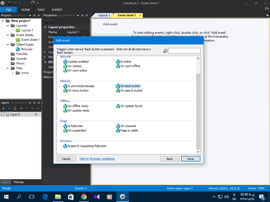Toggle layer visibility eye in Layers toolbar
270x202 pixels.
(x=9, y=109)
